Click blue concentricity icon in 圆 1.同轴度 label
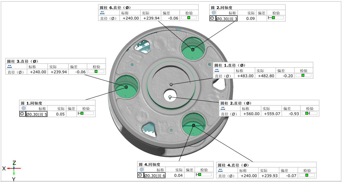This screenshot has width=343, height=182. (23, 108)
